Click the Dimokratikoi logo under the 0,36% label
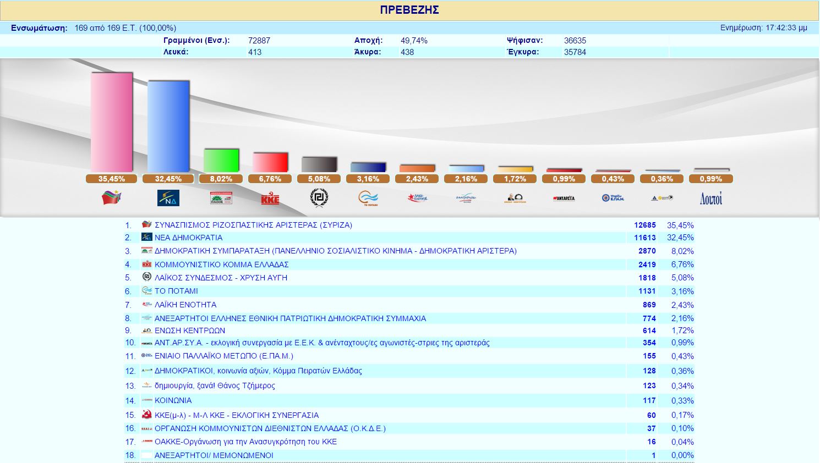Image resolution: width=820 pixels, height=463 pixels. (x=662, y=198)
